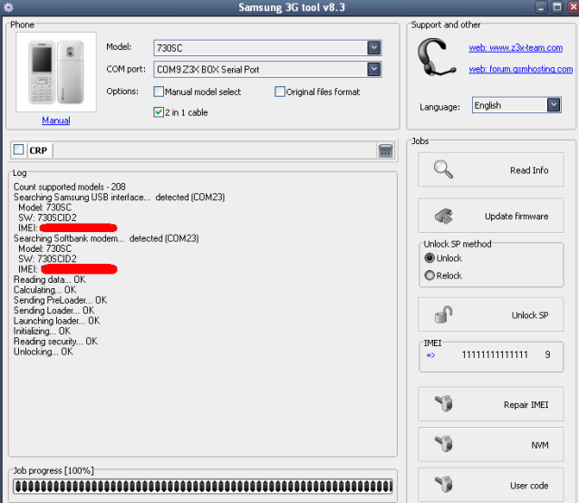Expand the COM port dropdown arrow
The image size is (579, 503).
click(373, 69)
